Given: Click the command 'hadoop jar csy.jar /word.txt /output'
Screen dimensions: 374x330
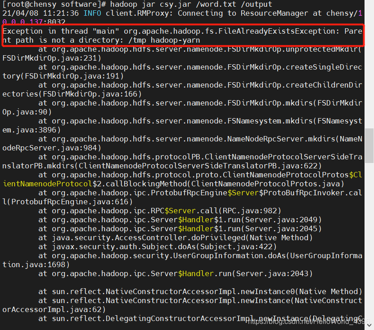Looking at the screenshot, I should click(x=191, y=4).
